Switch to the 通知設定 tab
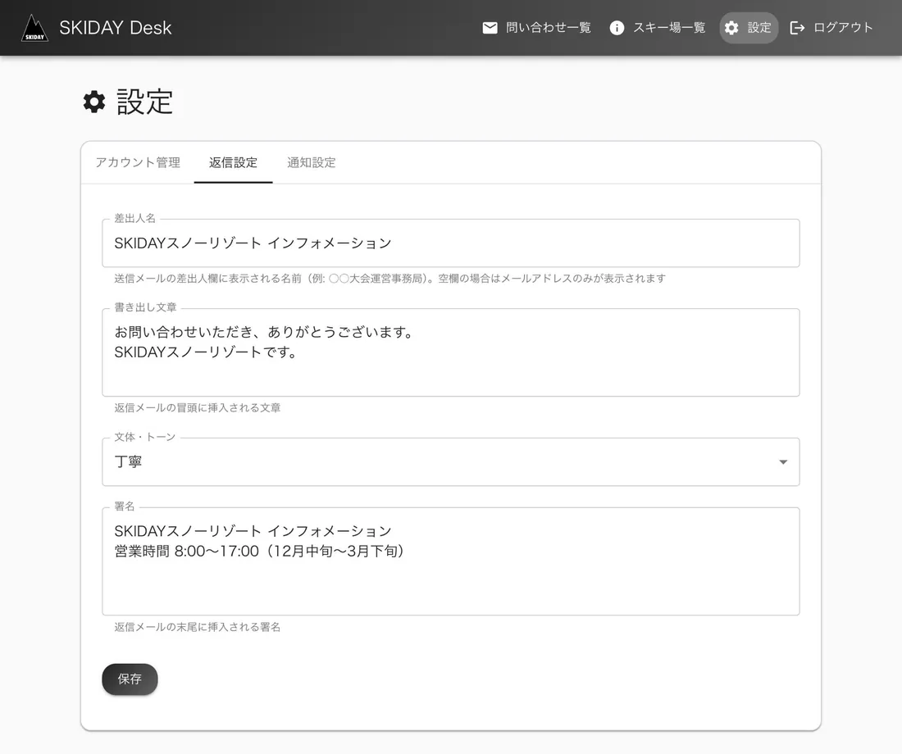The width and height of the screenshot is (902, 754). pyautogui.click(x=312, y=163)
